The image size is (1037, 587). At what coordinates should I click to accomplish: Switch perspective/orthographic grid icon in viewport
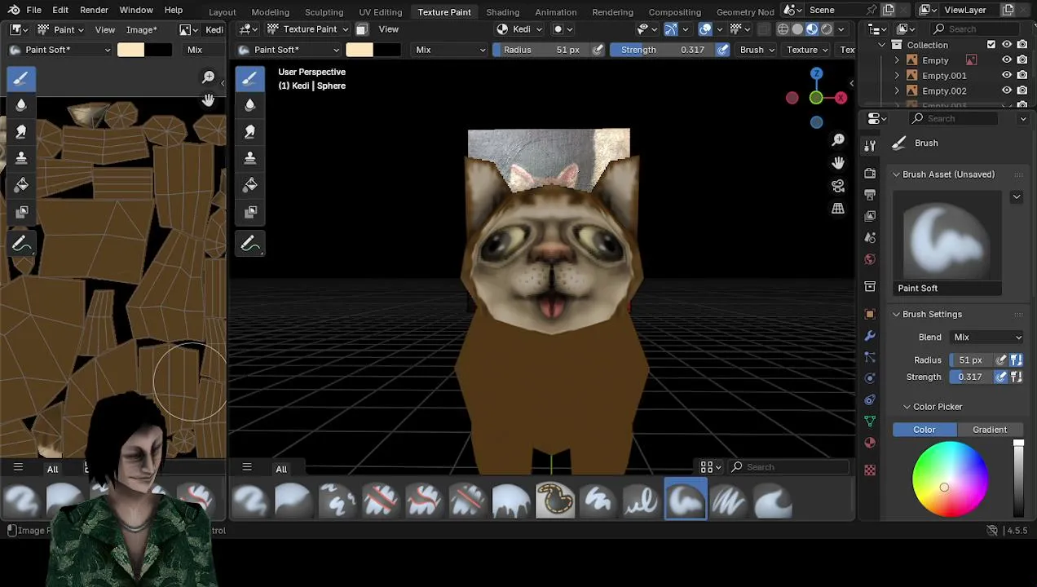click(838, 209)
